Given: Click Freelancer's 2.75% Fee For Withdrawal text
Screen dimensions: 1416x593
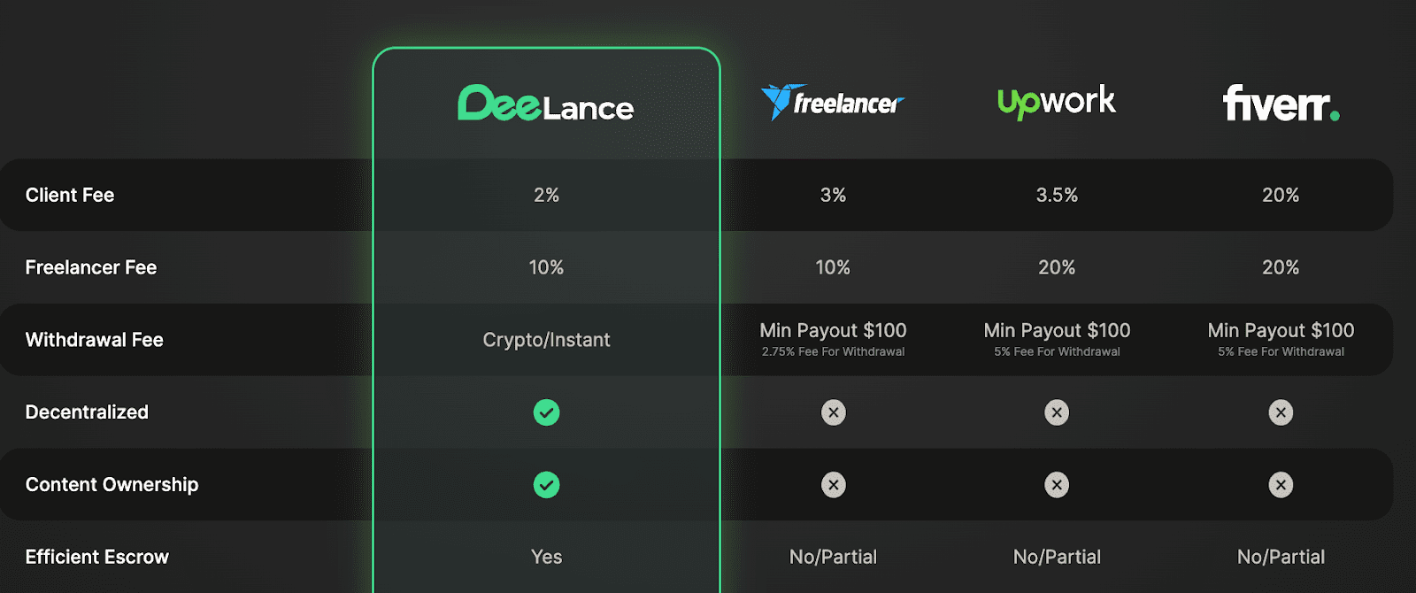Looking at the screenshot, I should (833, 352).
